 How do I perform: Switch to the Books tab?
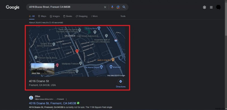[x=68, y=16]
